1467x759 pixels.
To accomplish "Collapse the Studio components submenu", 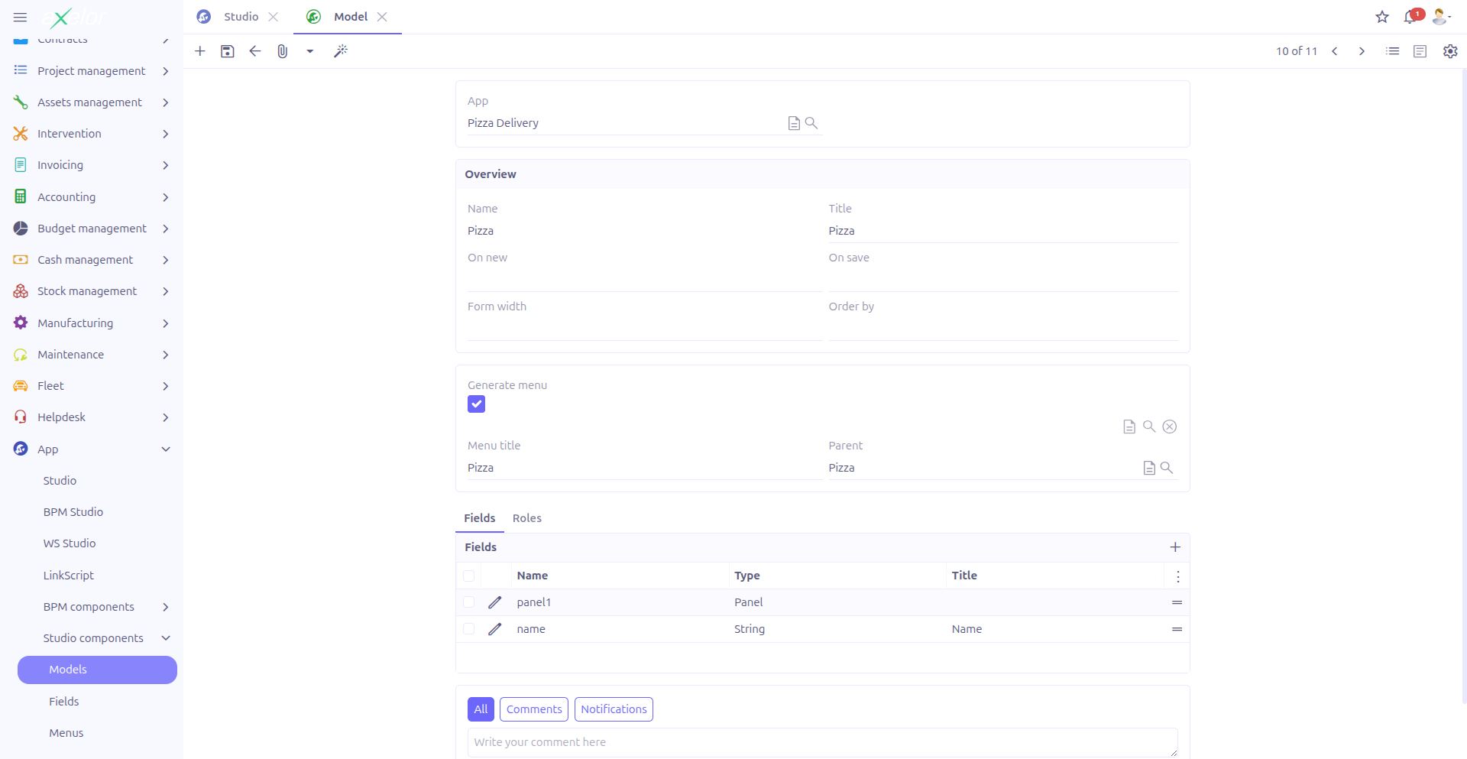I will (166, 638).
